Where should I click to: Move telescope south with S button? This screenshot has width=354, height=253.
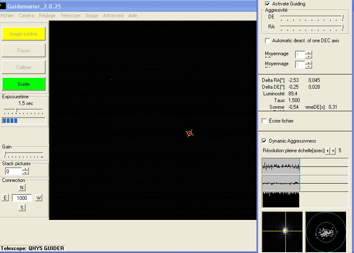tap(22, 208)
